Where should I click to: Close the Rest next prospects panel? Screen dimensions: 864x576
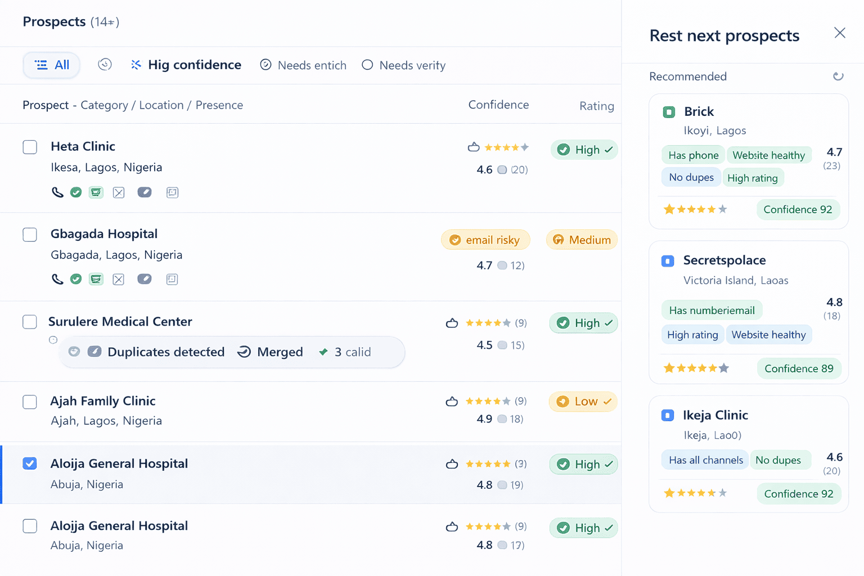840,33
